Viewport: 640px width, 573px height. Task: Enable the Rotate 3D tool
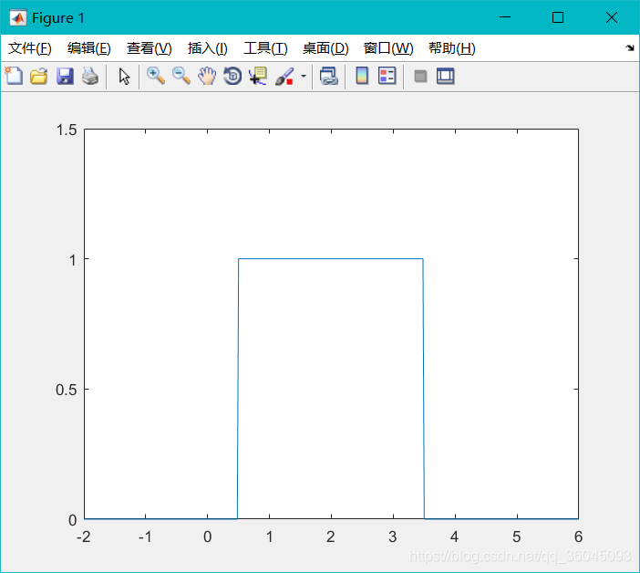(232, 77)
